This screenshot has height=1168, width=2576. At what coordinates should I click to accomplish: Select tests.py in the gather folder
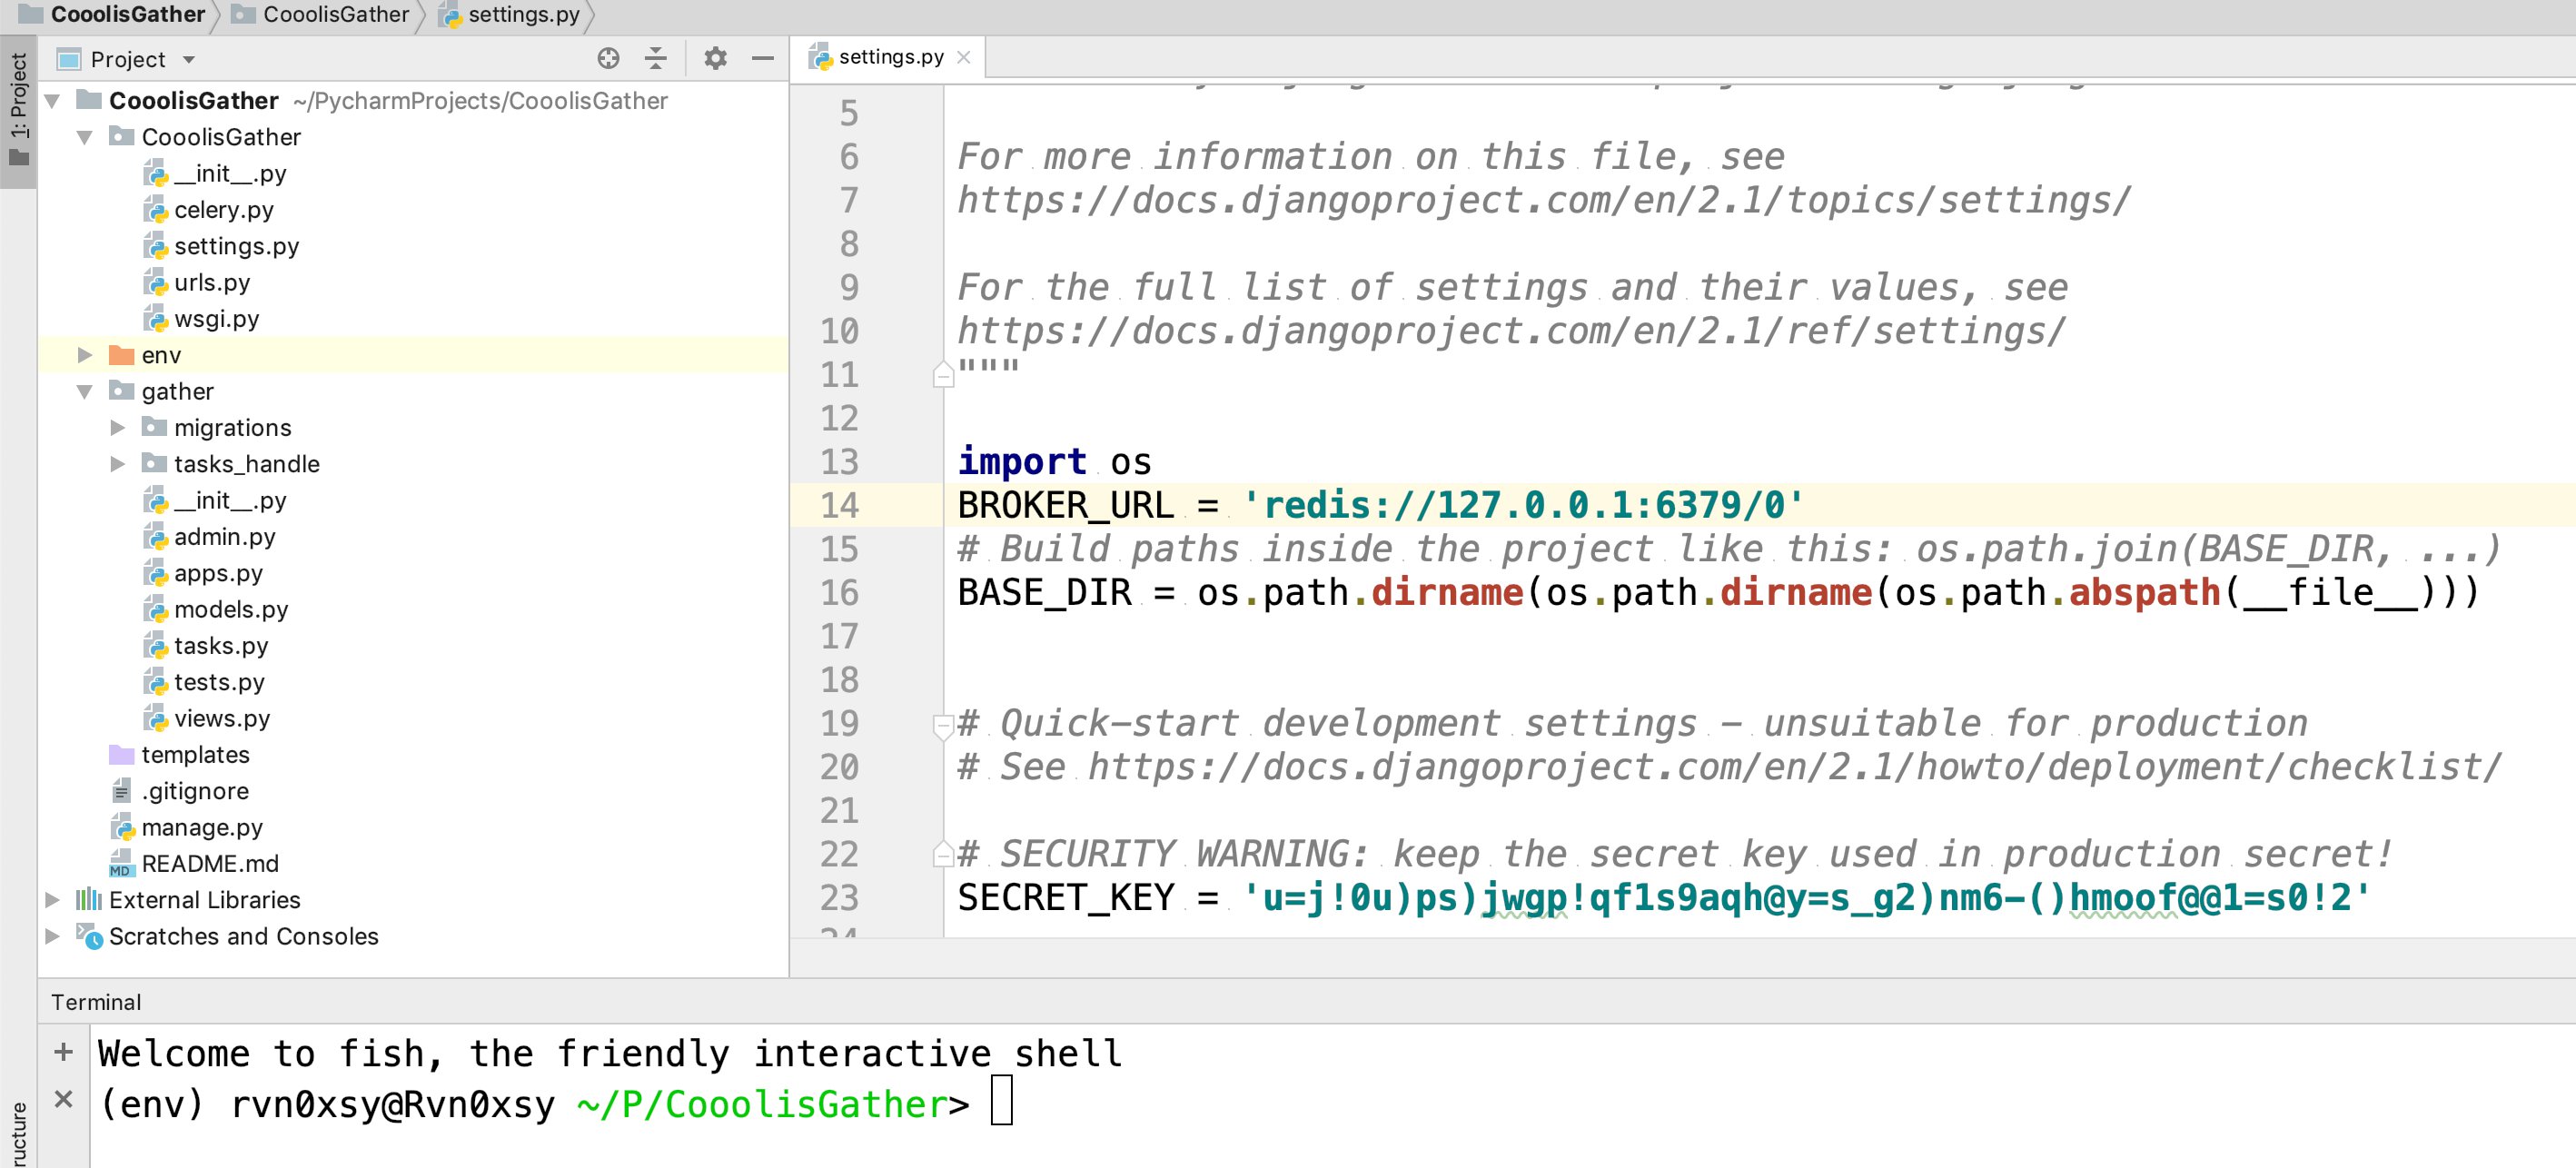point(219,682)
